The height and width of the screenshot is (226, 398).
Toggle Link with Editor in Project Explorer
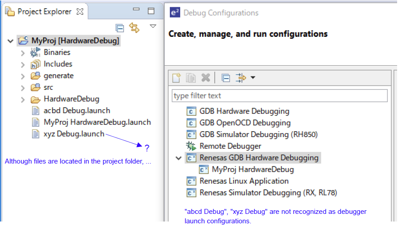[134, 28]
